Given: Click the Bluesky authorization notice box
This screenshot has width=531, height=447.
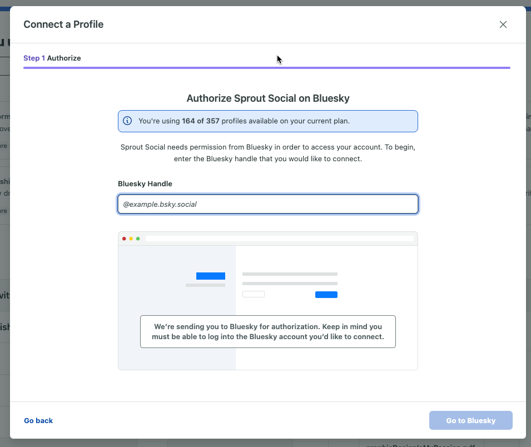Looking at the screenshot, I should 267,331.
